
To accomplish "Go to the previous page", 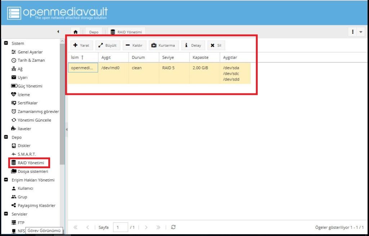I will 88,227.
